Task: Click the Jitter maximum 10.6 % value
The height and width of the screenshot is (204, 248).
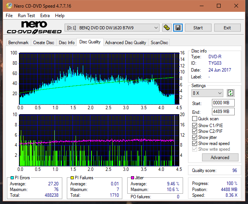Action: pos(173,190)
